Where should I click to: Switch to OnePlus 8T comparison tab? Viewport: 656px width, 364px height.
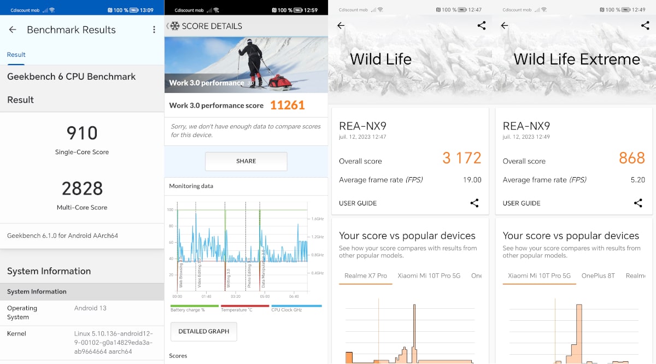pos(598,275)
